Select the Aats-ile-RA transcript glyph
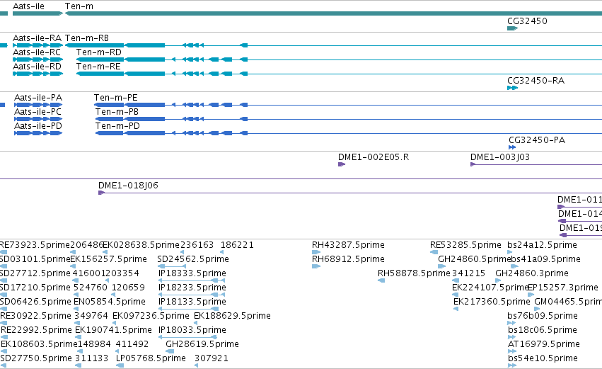Screen dimensions: 602x369 pyautogui.click(x=37, y=45)
